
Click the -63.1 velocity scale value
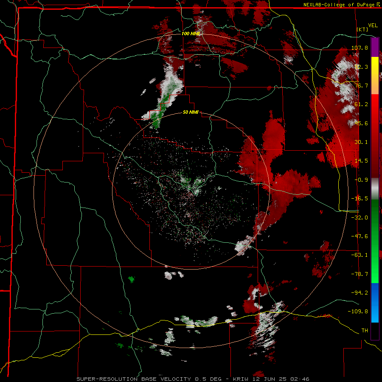click(360, 255)
